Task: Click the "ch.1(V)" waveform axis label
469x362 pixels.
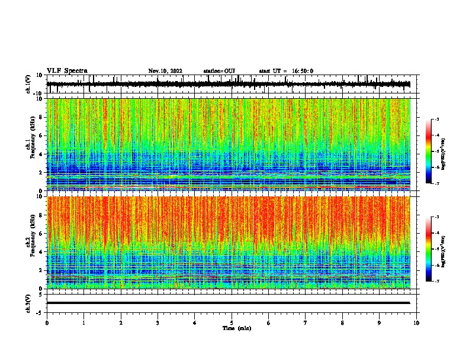Action: [x=28, y=84]
